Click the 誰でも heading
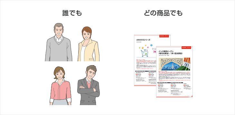The height and width of the screenshot is (115, 235). coord(72,13)
